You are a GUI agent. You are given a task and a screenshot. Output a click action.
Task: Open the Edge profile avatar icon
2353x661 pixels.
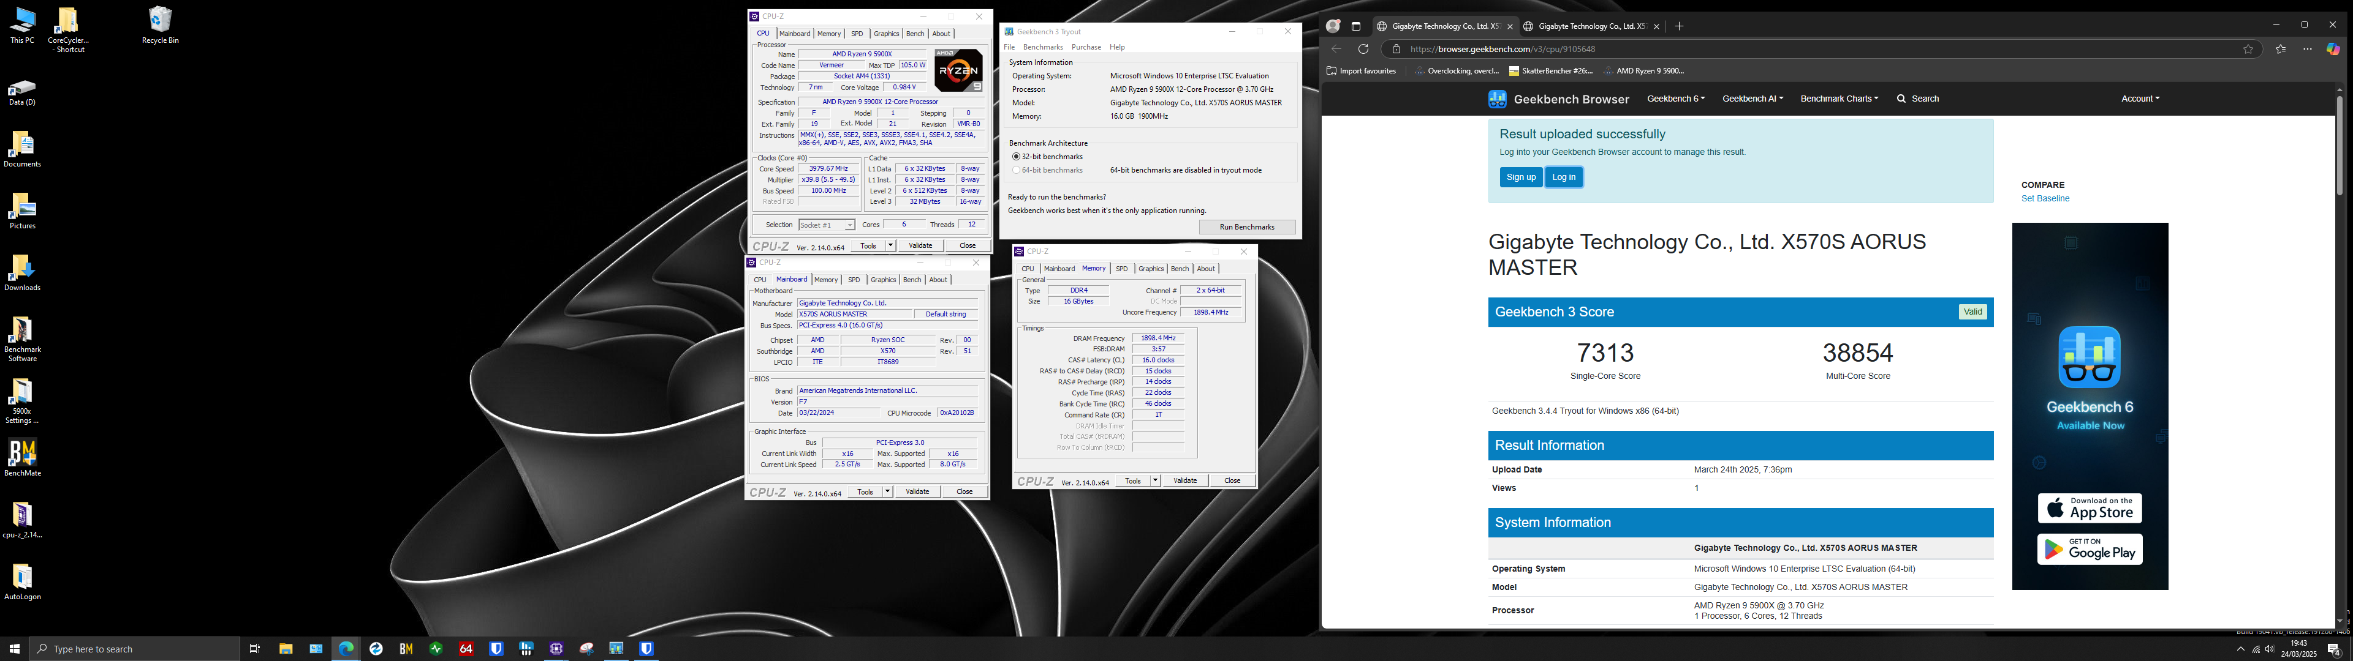[1333, 26]
